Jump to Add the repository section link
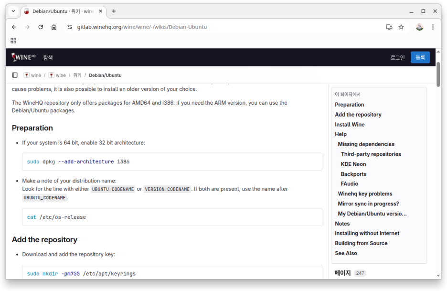 click(x=358, y=115)
